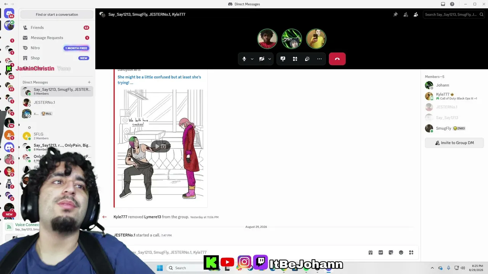The height and width of the screenshot is (274, 488).
Task: Open pinned messages
Action: (x=395, y=14)
